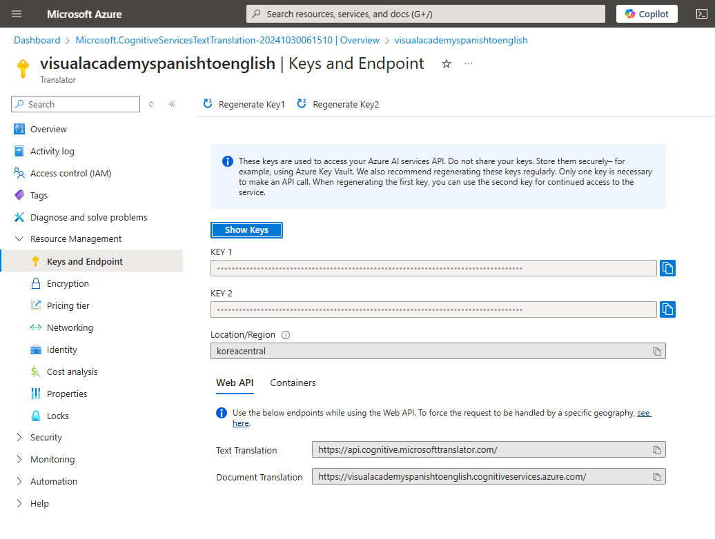Copy KEY 1 to clipboard
Screen dimensions: 715x539
point(667,268)
